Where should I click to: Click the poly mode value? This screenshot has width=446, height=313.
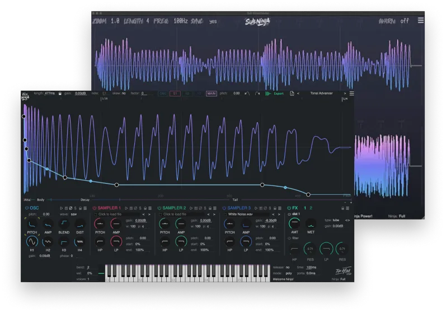pyautogui.click(x=289, y=273)
